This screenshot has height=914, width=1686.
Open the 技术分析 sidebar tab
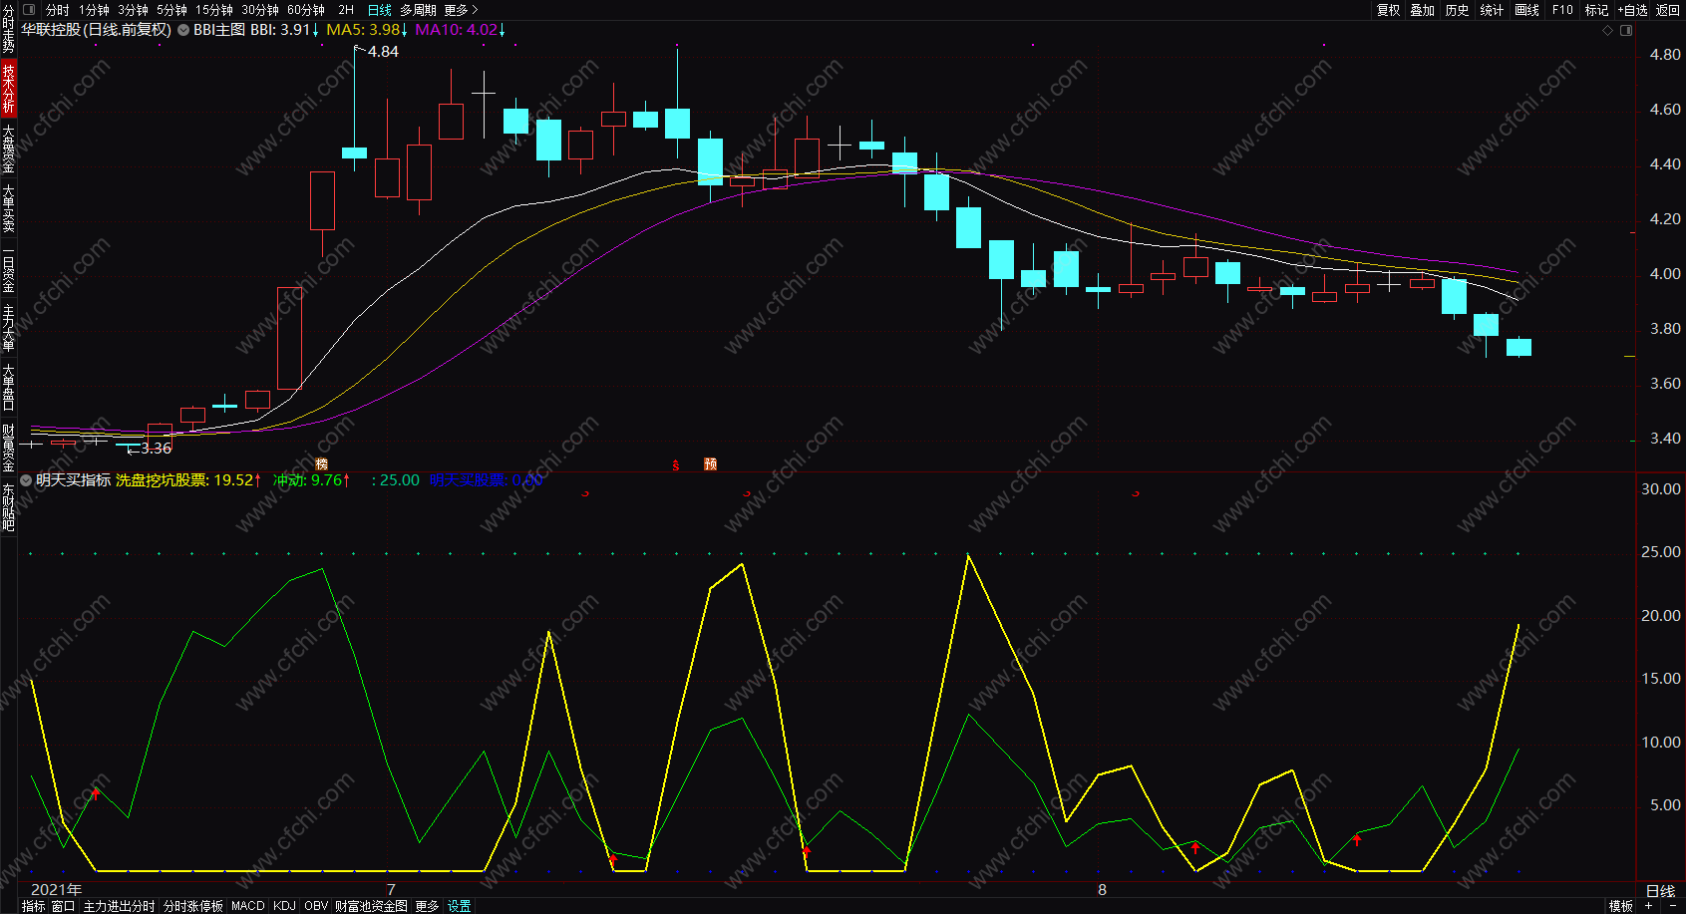(8, 88)
